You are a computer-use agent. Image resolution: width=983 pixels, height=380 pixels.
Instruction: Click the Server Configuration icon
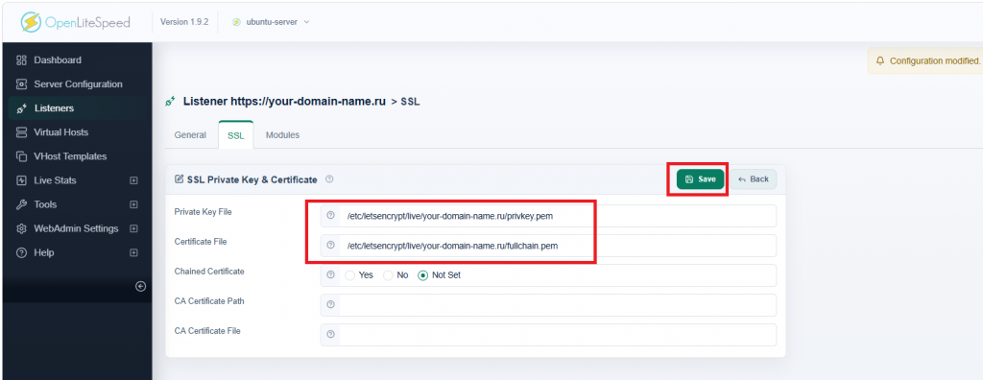point(21,84)
